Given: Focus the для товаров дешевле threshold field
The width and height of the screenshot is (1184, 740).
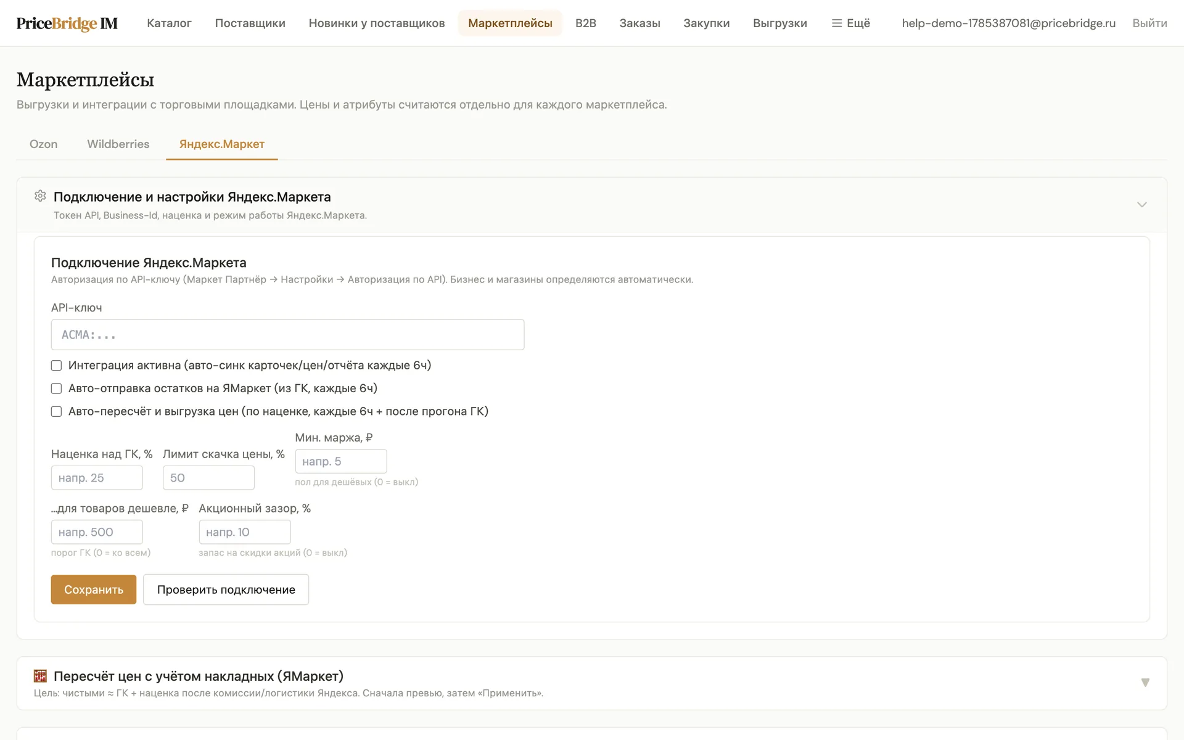Looking at the screenshot, I should 97,532.
